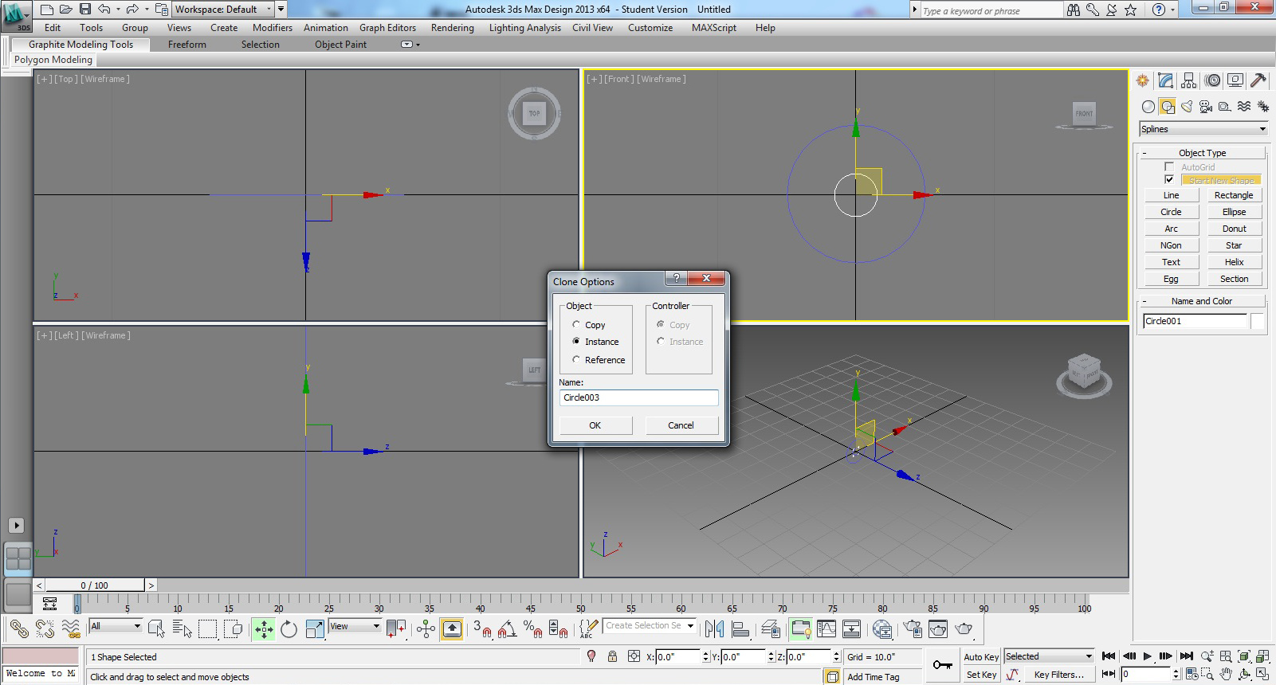Image resolution: width=1276 pixels, height=685 pixels.
Task: Toggle Set Key mode
Action: point(981,675)
